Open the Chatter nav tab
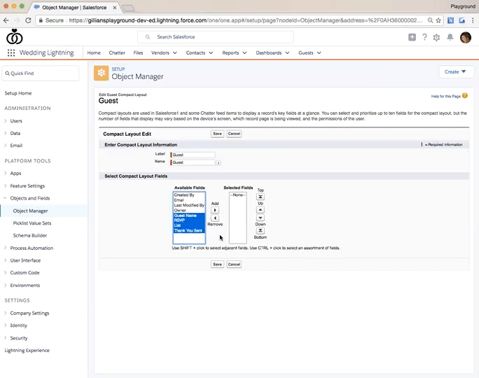Screen dimensions: 479x378 coord(117,52)
